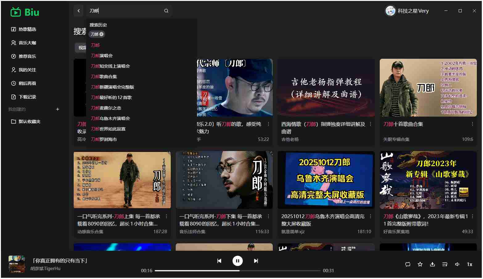483x279 pixels.
Task: Select suggestion 刀郎演唱会
Action: click(102, 56)
